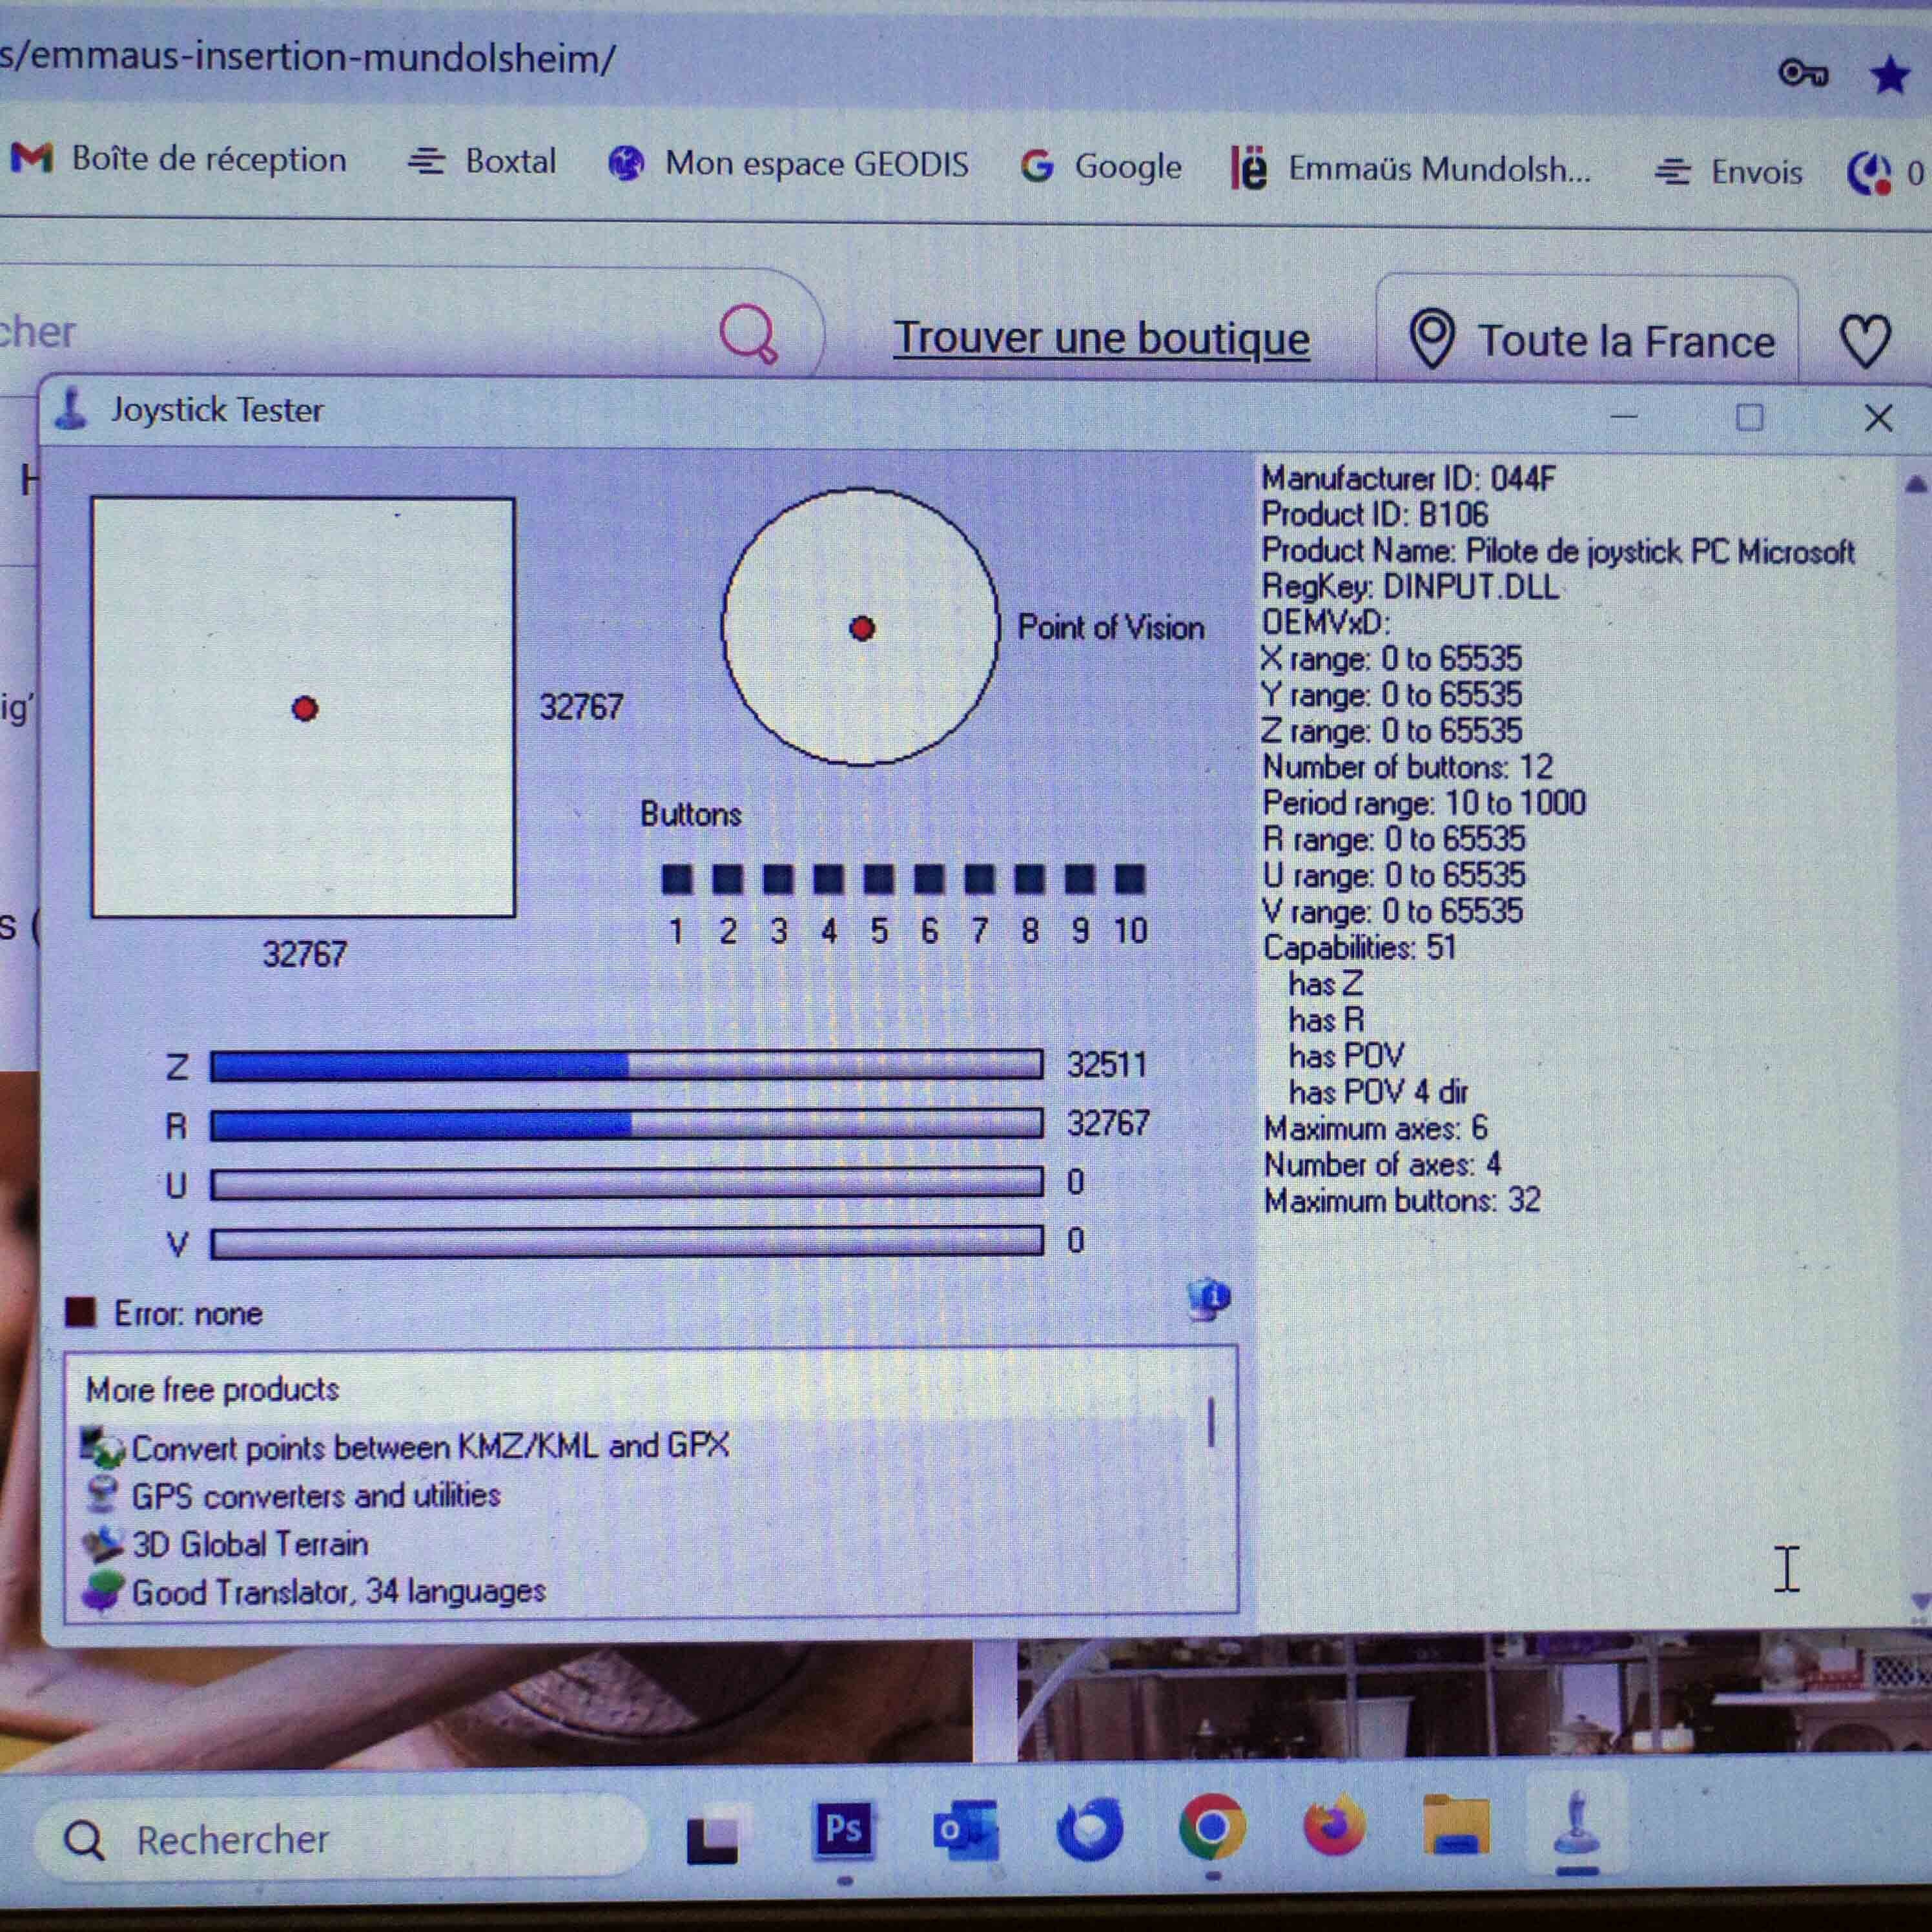Viewport: 1932px width, 1932px height.
Task: Open Convert points between KMZ/KML and GPX
Action: [431, 1447]
